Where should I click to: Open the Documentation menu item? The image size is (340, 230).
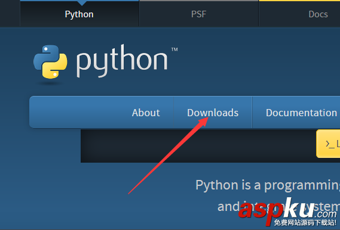click(x=301, y=113)
